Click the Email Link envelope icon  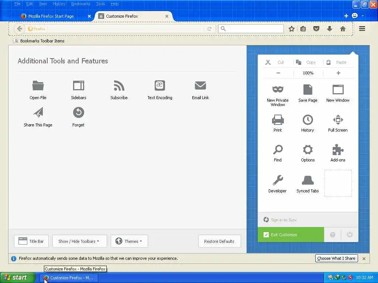point(200,85)
